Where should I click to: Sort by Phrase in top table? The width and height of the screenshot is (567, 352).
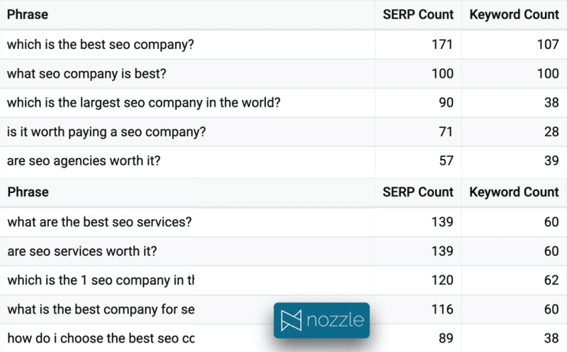click(27, 14)
